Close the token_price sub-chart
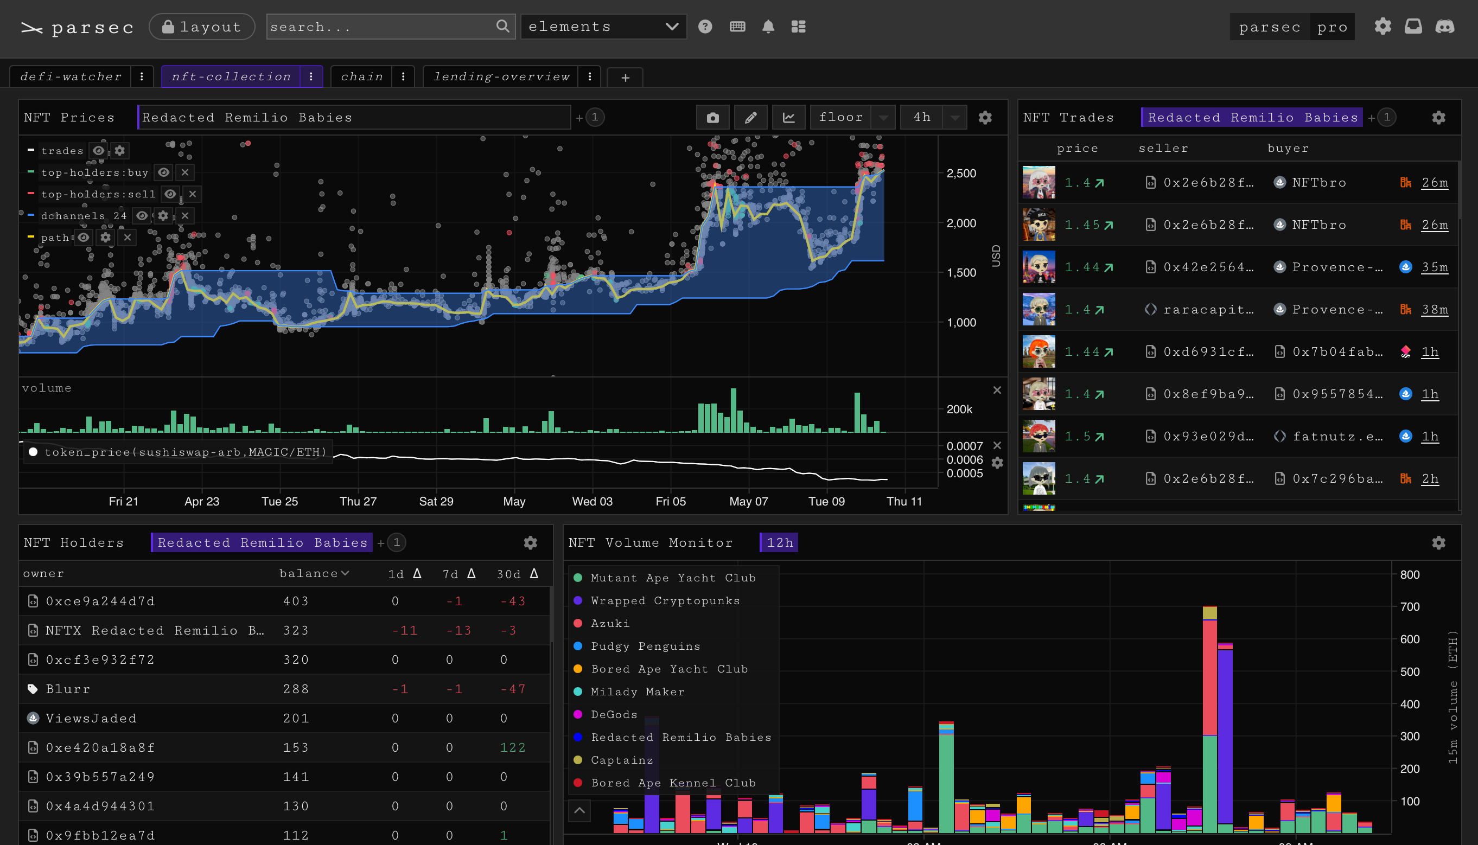Viewport: 1478px width, 845px height. click(x=997, y=445)
